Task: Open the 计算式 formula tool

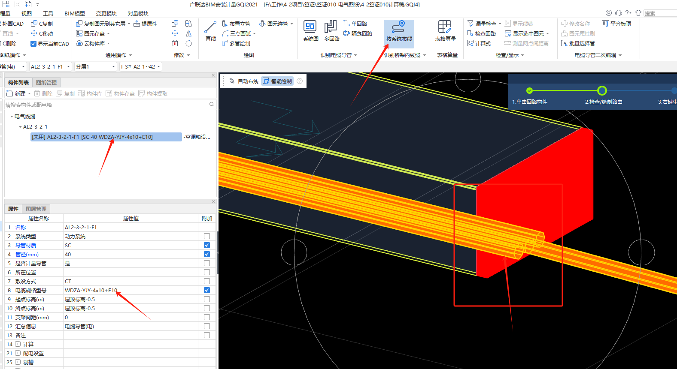Action: pos(479,43)
